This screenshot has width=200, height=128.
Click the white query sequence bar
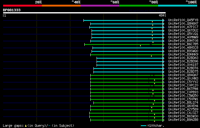click(84, 13)
